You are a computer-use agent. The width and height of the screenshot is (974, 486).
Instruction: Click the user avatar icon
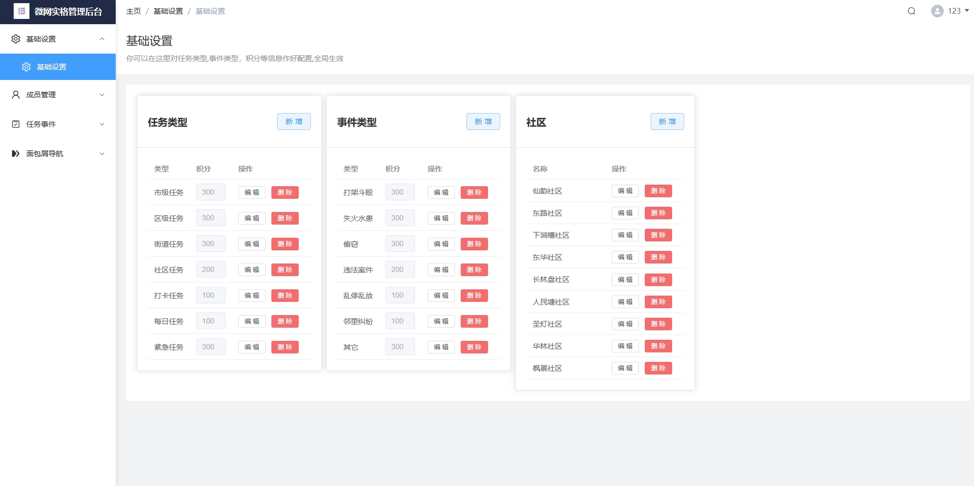click(x=937, y=11)
